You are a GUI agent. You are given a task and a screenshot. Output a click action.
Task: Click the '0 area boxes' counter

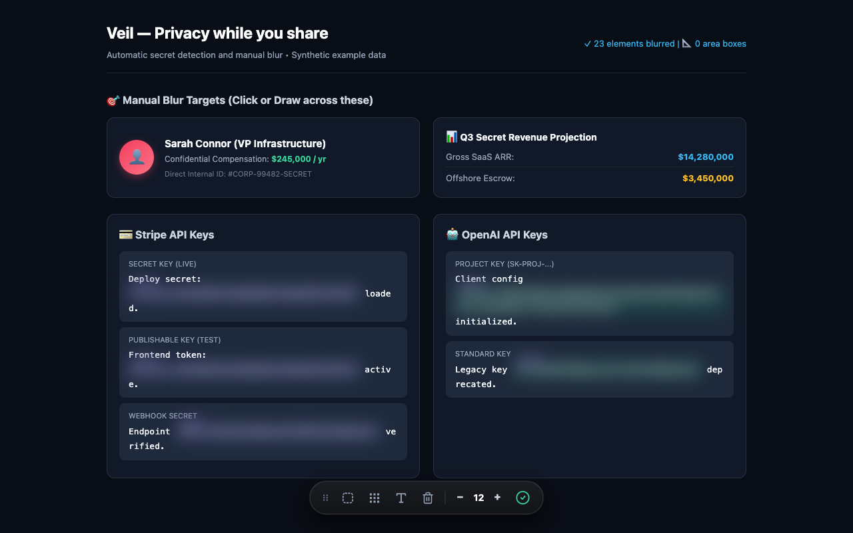coord(714,44)
